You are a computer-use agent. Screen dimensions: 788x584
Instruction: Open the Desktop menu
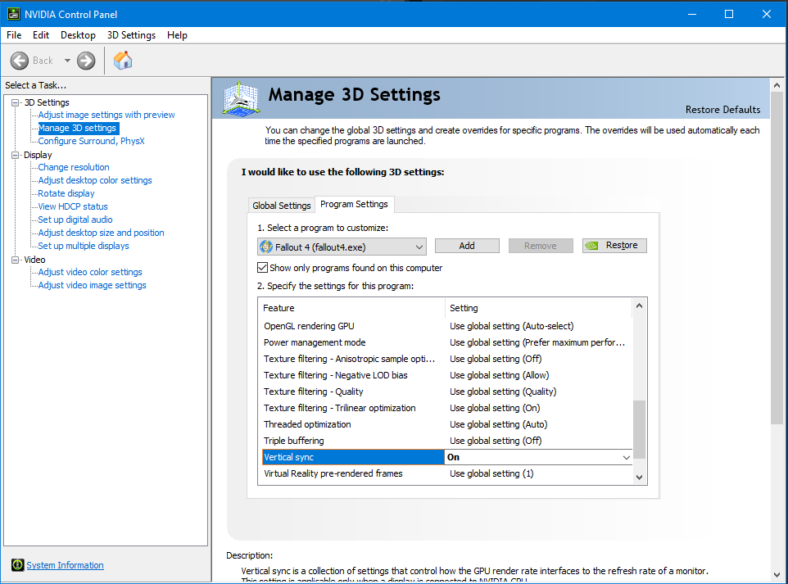(x=78, y=35)
